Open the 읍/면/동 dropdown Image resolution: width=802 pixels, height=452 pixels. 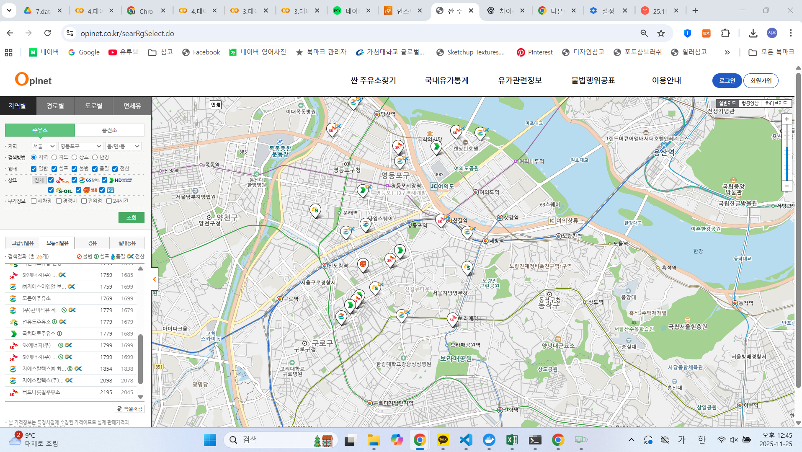[123, 146]
